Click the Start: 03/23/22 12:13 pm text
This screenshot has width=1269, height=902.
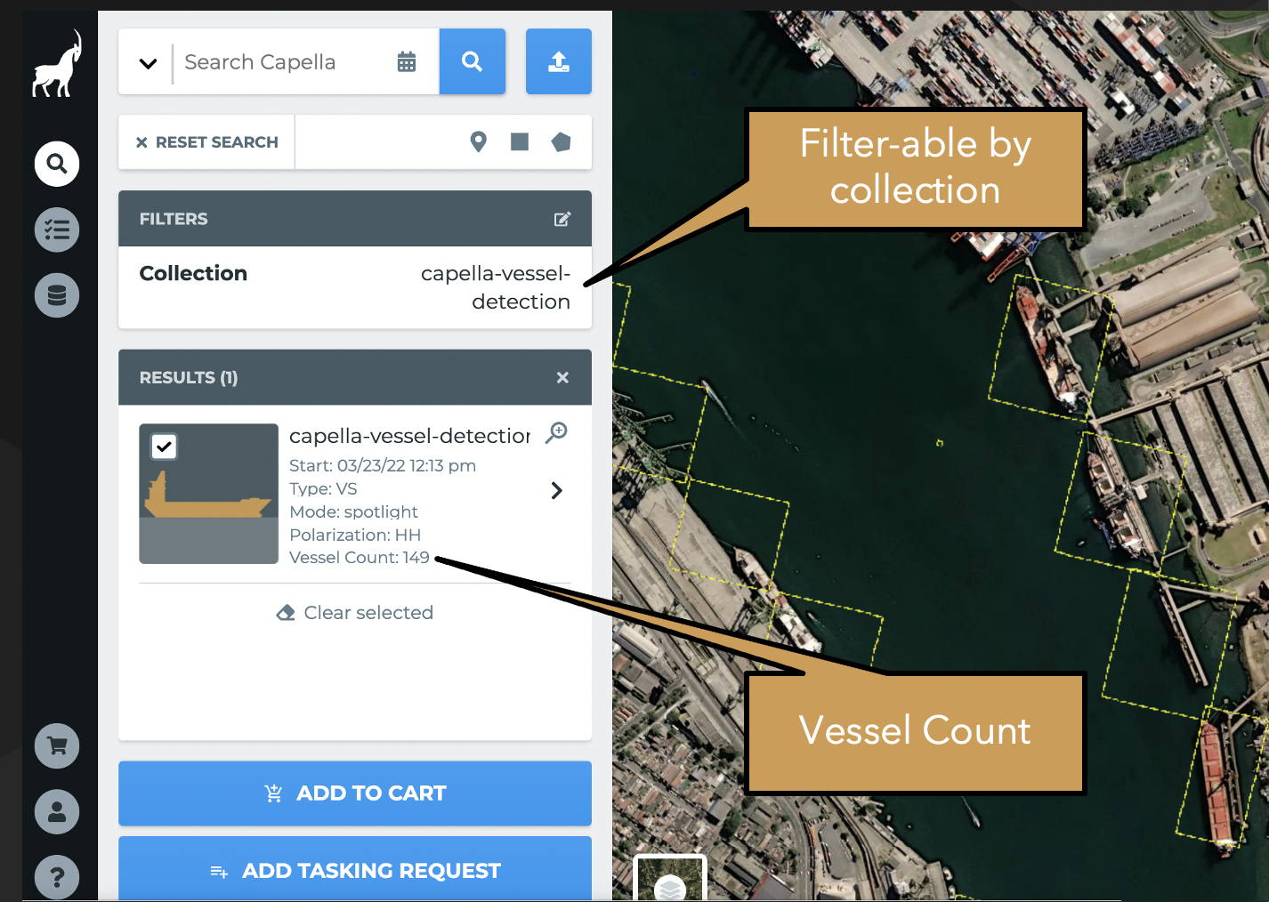tap(383, 466)
